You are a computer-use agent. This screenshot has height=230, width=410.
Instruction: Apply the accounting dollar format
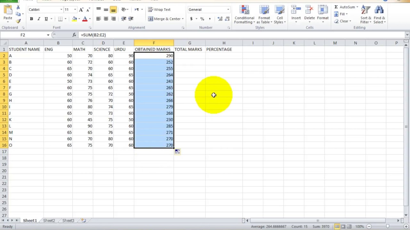pos(191,19)
